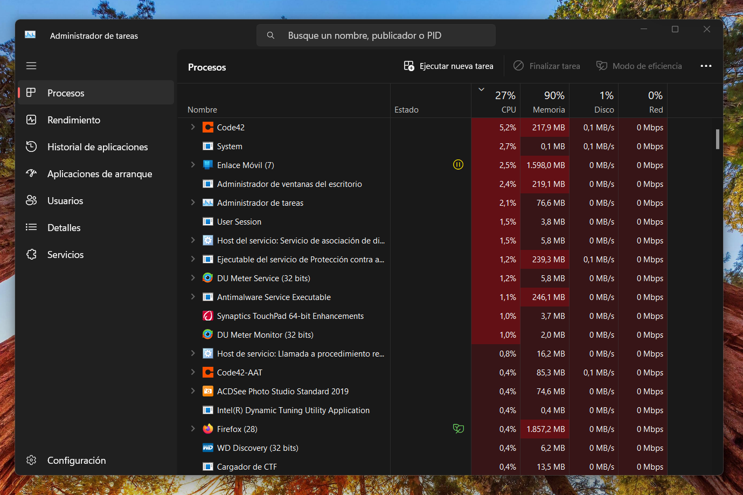Select the Servicios puzzle icon
Image resolution: width=743 pixels, height=495 pixels.
pos(32,255)
